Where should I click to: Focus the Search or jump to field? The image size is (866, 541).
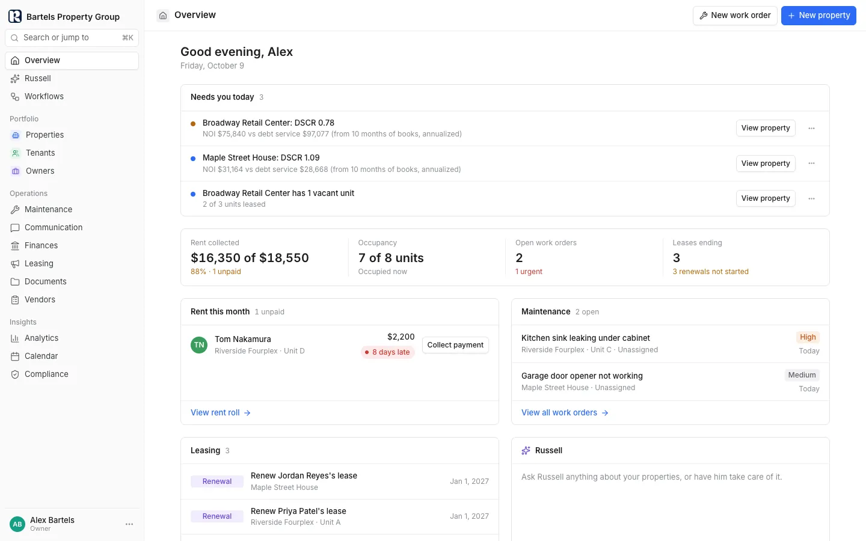[x=72, y=38]
